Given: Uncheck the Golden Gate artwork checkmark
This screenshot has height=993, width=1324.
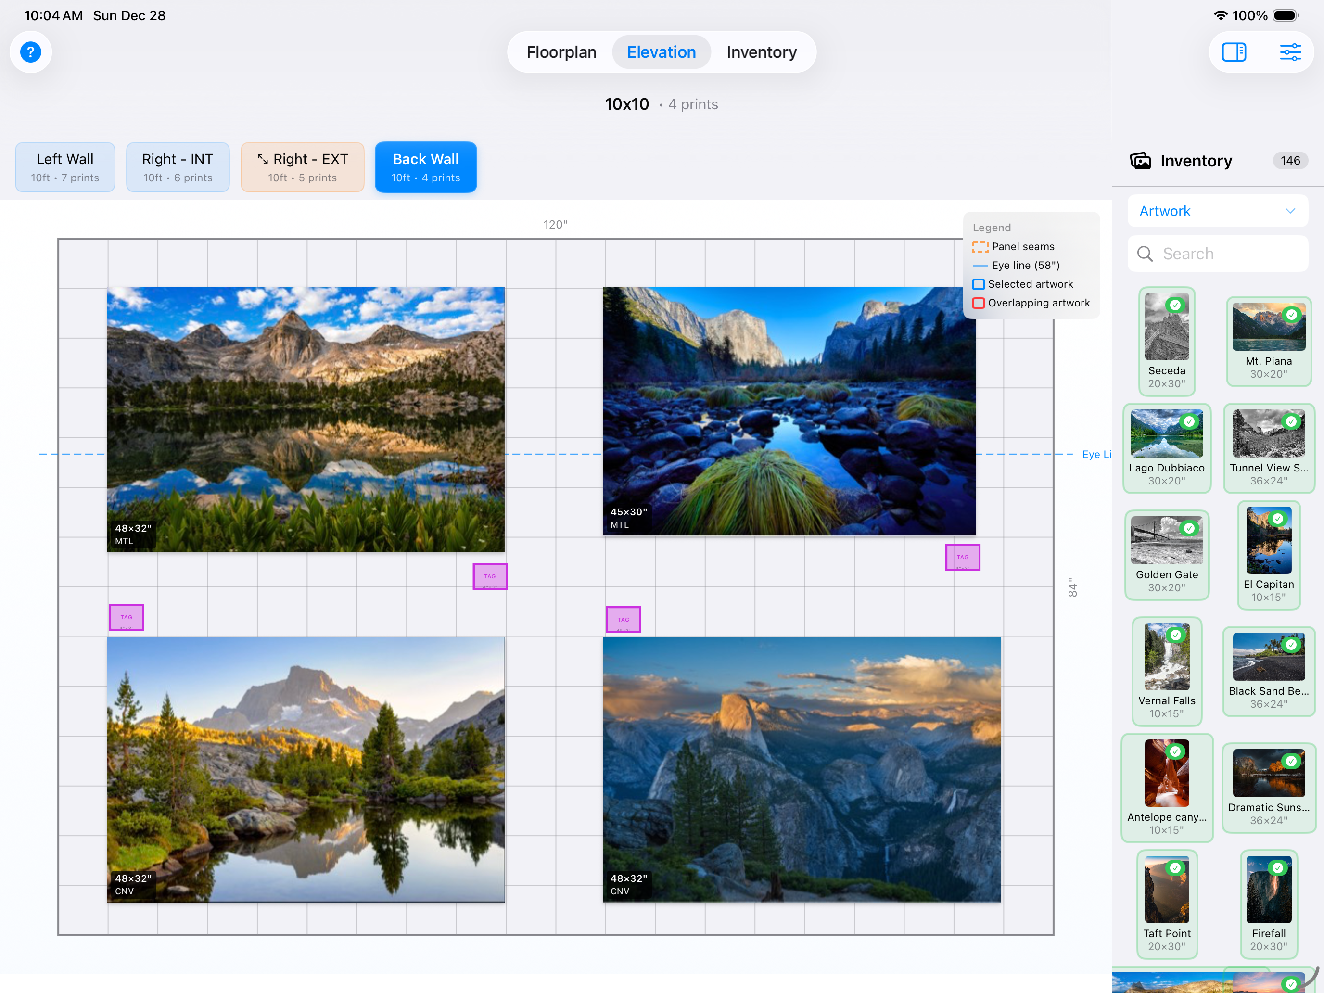Looking at the screenshot, I should coord(1189,528).
